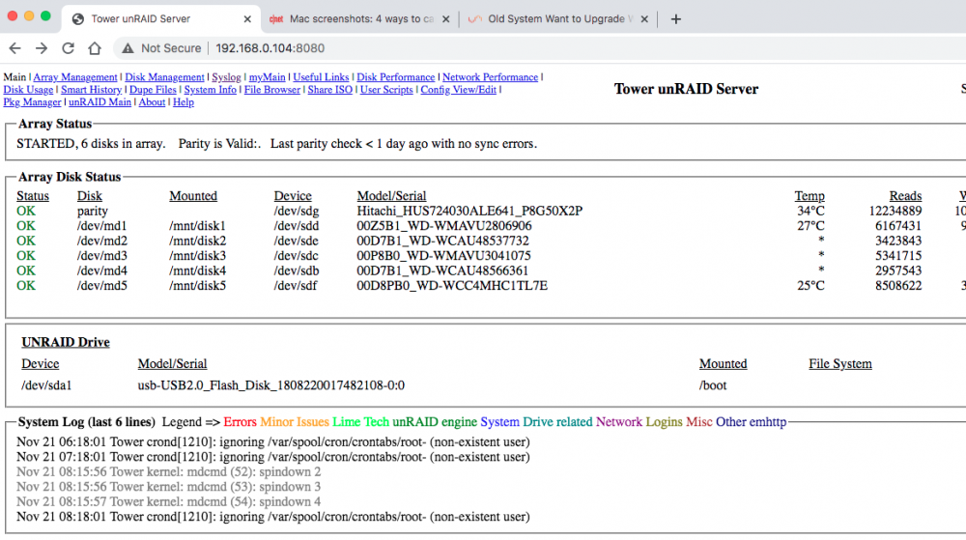Click the 34°C parity temperature
966x540 pixels.
pos(810,211)
